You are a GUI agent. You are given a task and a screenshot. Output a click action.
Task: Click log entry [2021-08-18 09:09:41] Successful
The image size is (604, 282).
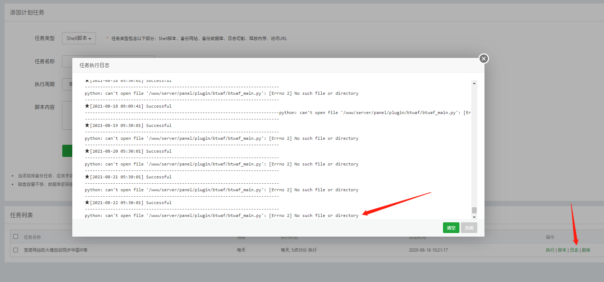[128, 106]
